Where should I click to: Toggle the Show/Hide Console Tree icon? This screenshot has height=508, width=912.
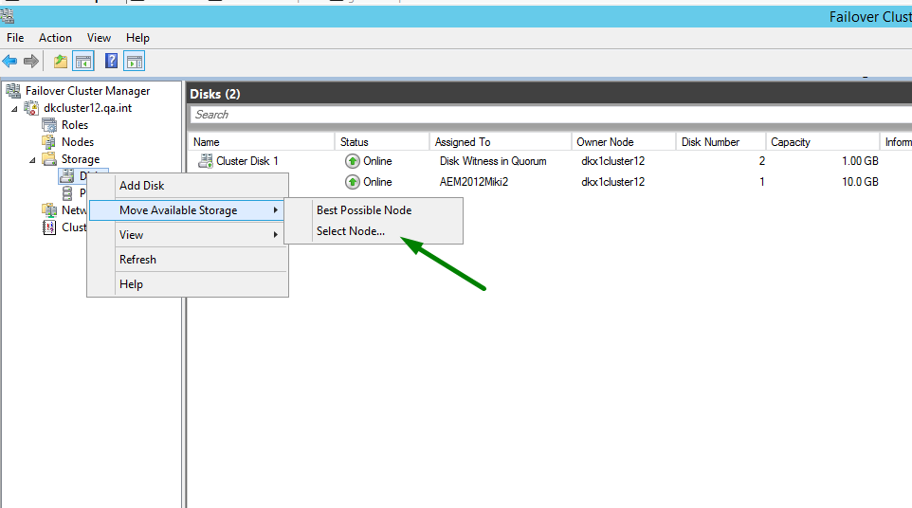(x=83, y=61)
